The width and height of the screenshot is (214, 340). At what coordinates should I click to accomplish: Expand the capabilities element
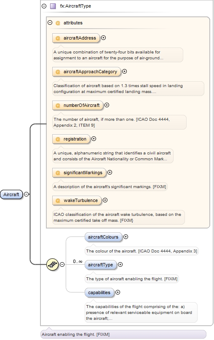pos(118,292)
